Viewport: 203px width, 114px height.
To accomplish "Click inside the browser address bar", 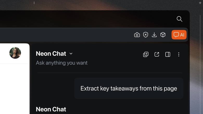I will 65,35.
